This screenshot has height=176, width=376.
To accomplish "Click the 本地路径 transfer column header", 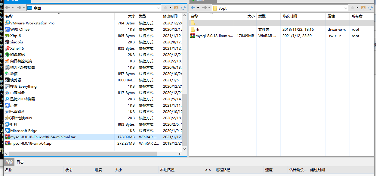I will pyautogui.click(x=167, y=170).
